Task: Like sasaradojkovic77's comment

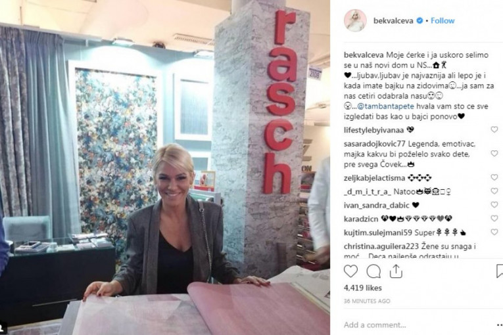Action: click(x=494, y=154)
